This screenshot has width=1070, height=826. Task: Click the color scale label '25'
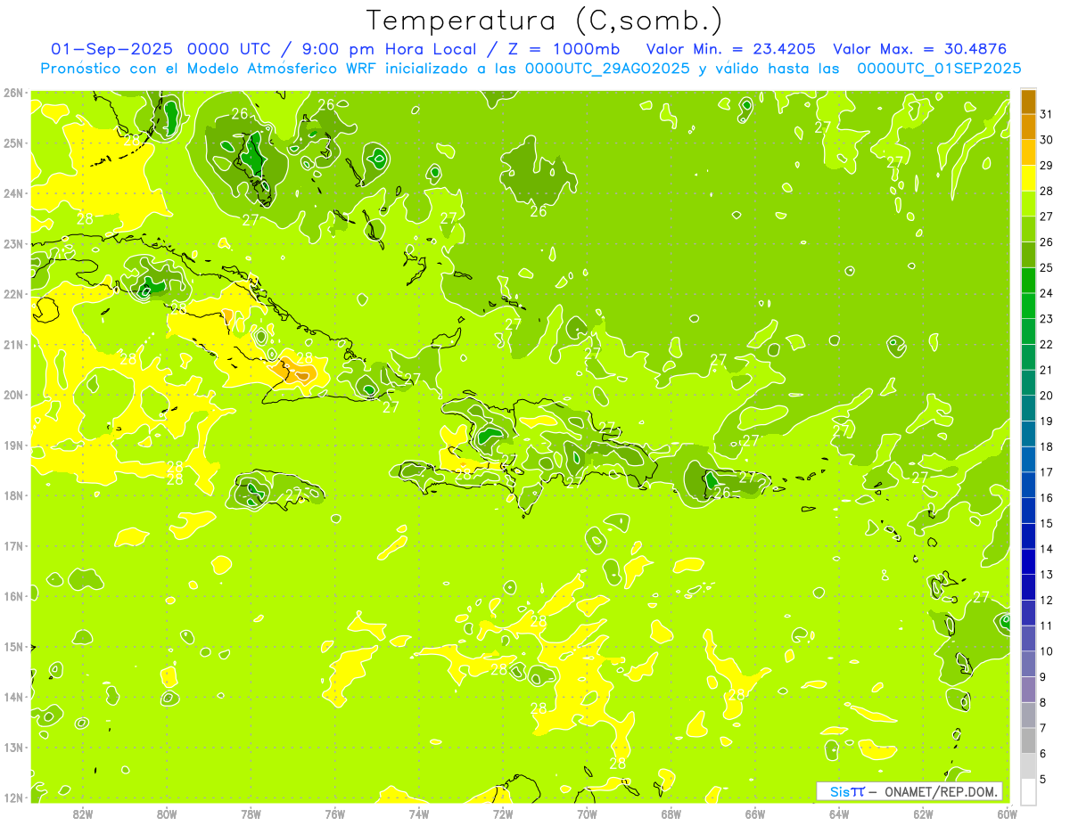click(1046, 267)
